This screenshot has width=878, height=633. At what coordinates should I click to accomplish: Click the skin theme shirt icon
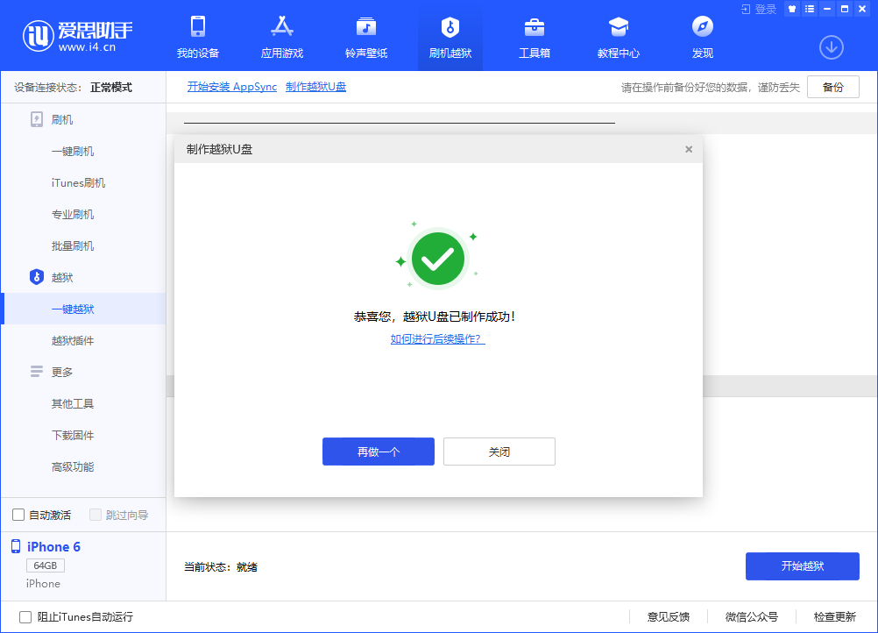(x=792, y=9)
